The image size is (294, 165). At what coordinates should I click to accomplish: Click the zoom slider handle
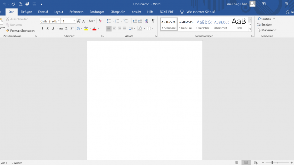point(272,163)
